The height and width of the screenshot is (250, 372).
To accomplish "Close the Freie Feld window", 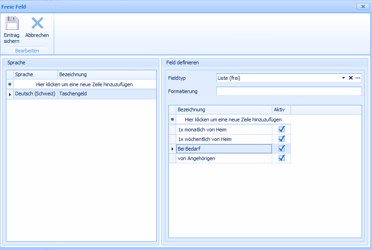I will (362, 6).
